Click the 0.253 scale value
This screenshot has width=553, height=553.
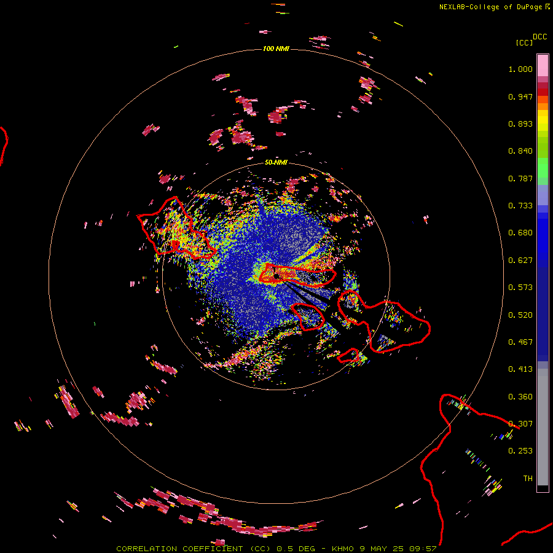(x=520, y=451)
